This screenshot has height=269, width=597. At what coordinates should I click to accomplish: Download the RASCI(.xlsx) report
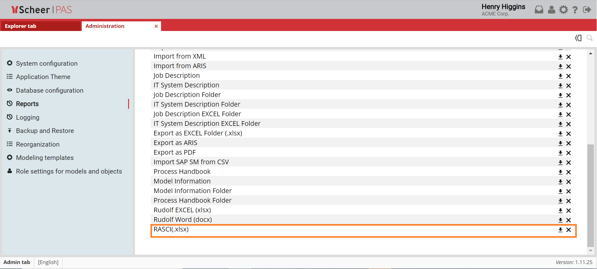[x=560, y=230]
